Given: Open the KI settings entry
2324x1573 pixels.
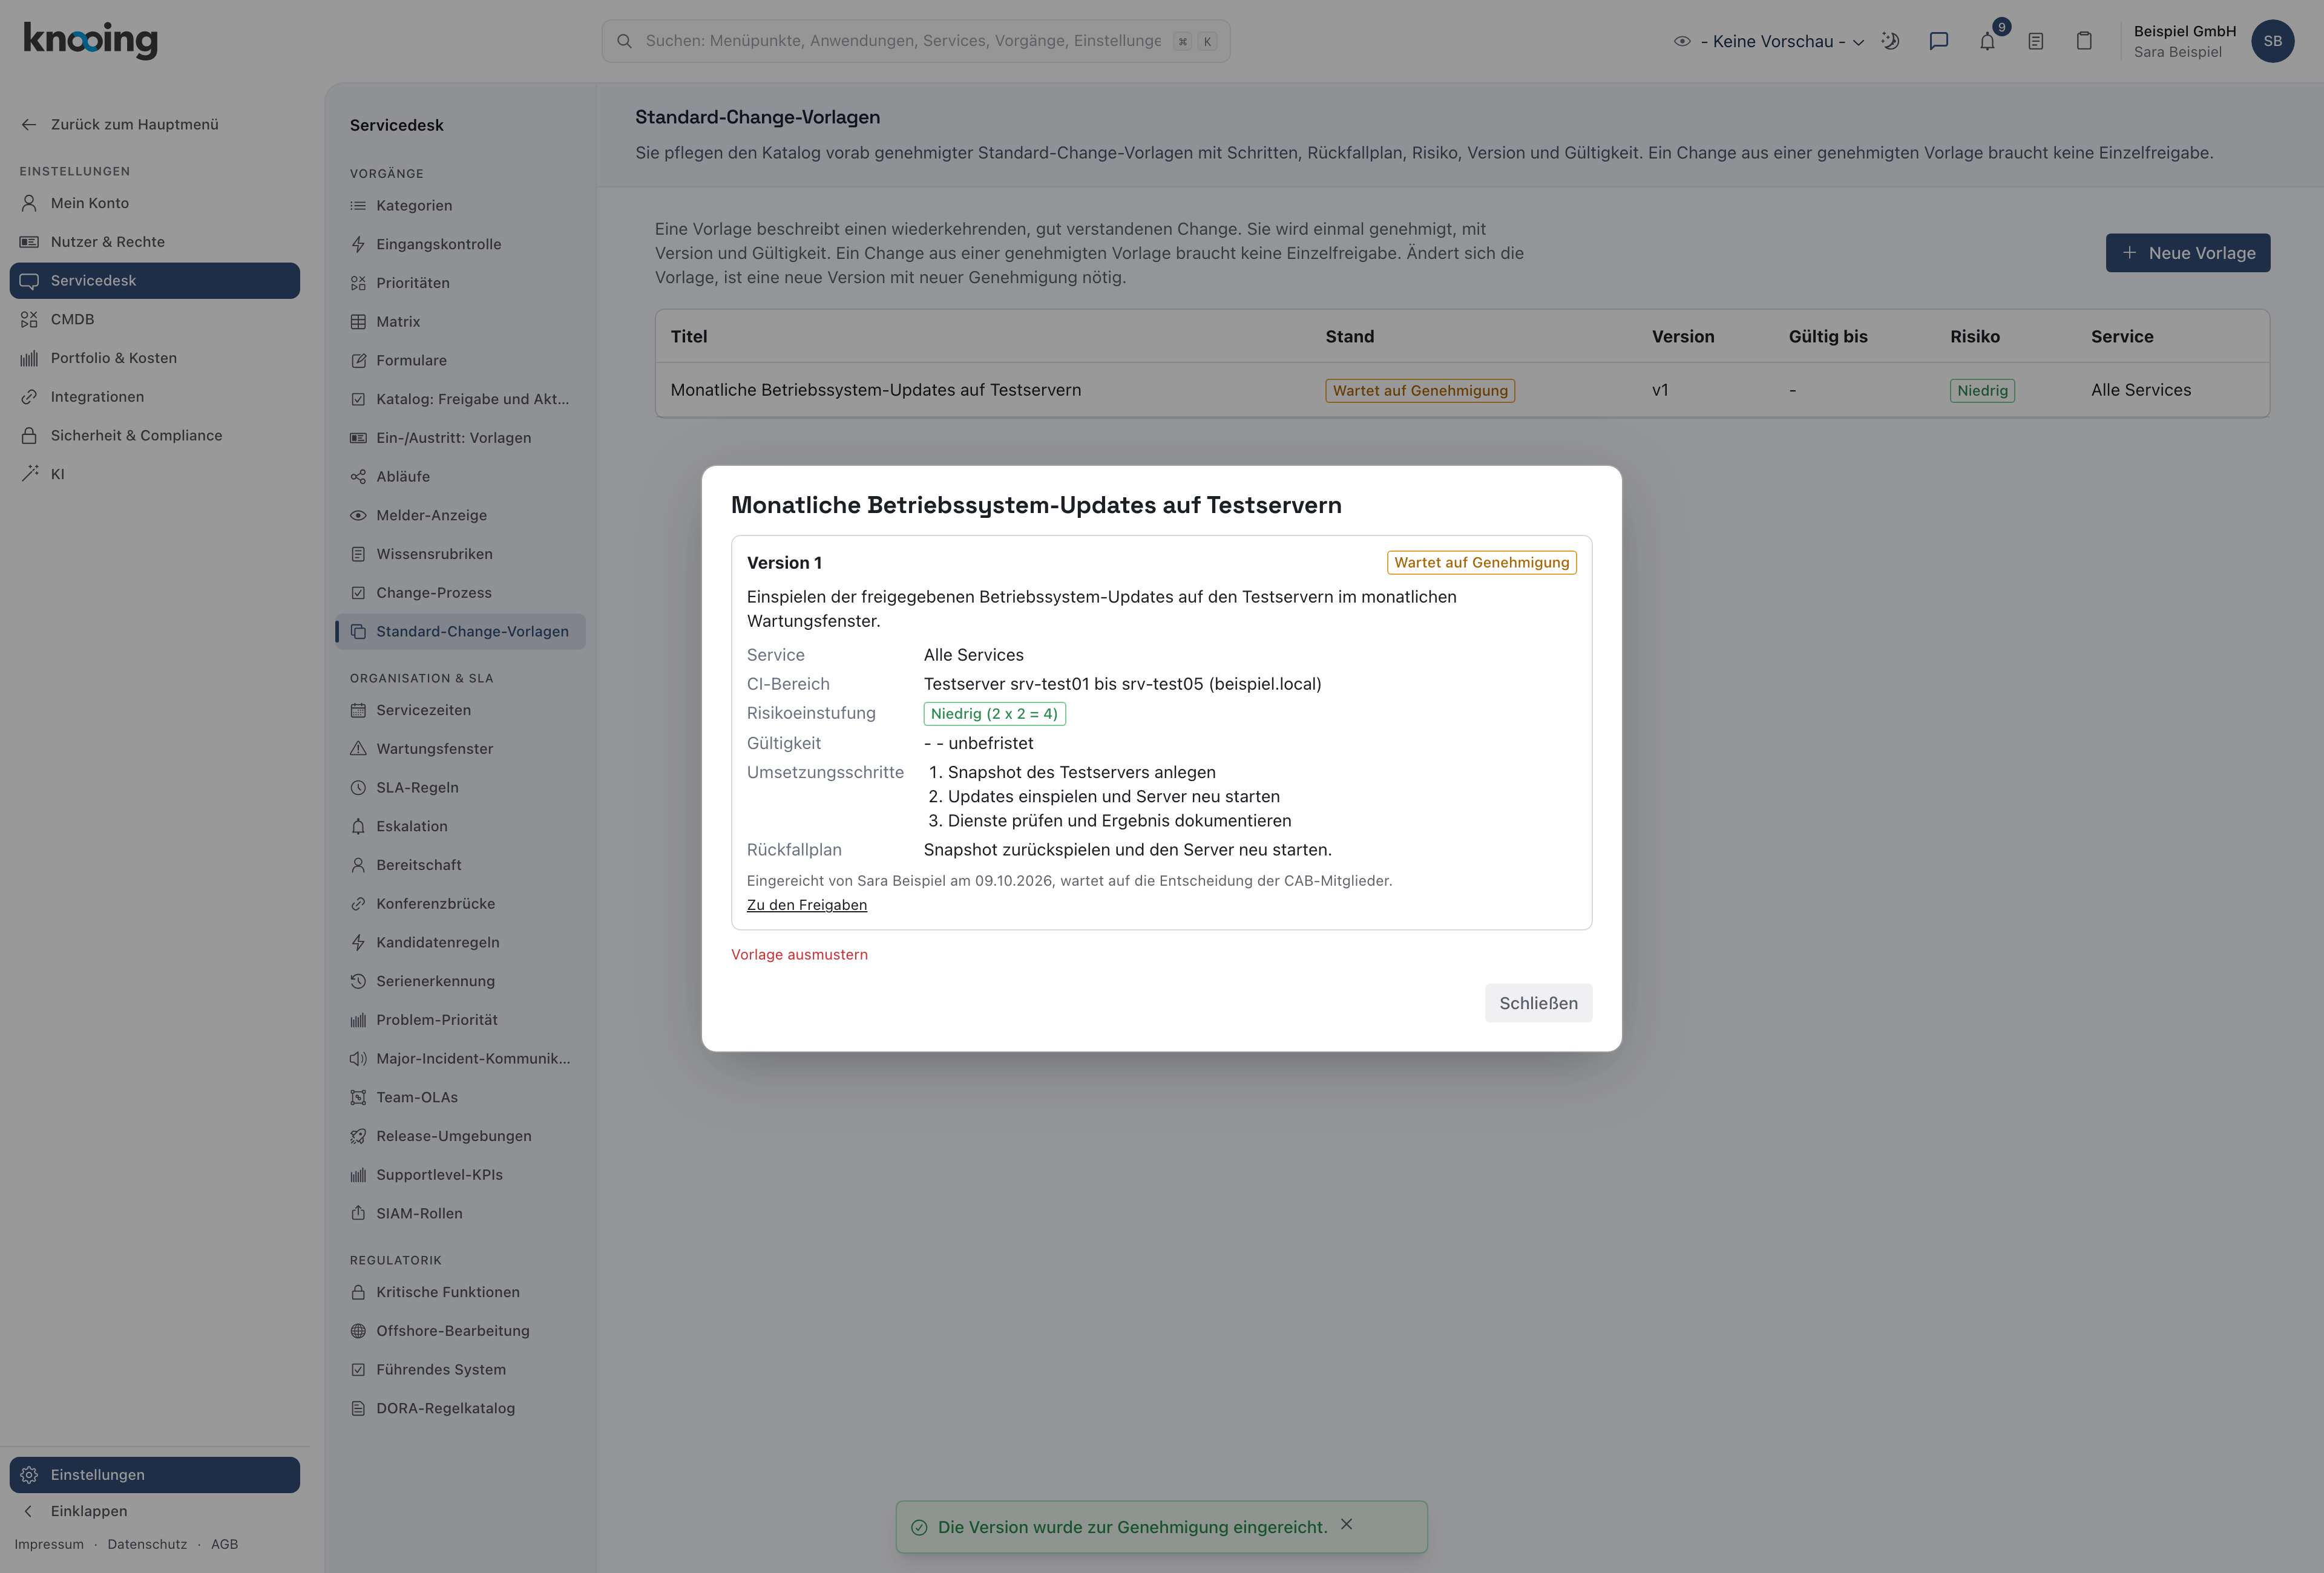Looking at the screenshot, I should tap(155, 474).
